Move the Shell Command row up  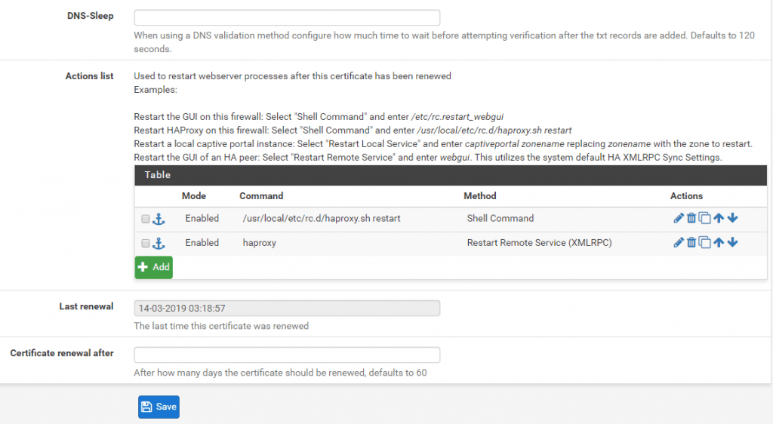(x=719, y=219)
